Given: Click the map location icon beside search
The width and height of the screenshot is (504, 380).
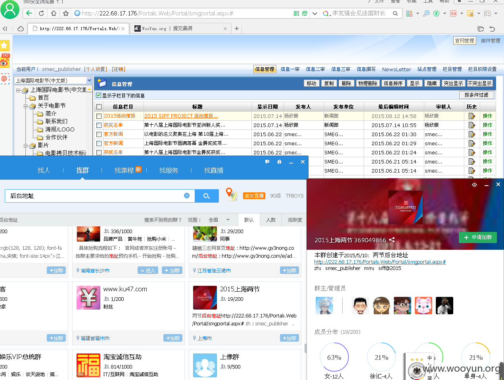Looking at the screenshot, I should [231, 194].
